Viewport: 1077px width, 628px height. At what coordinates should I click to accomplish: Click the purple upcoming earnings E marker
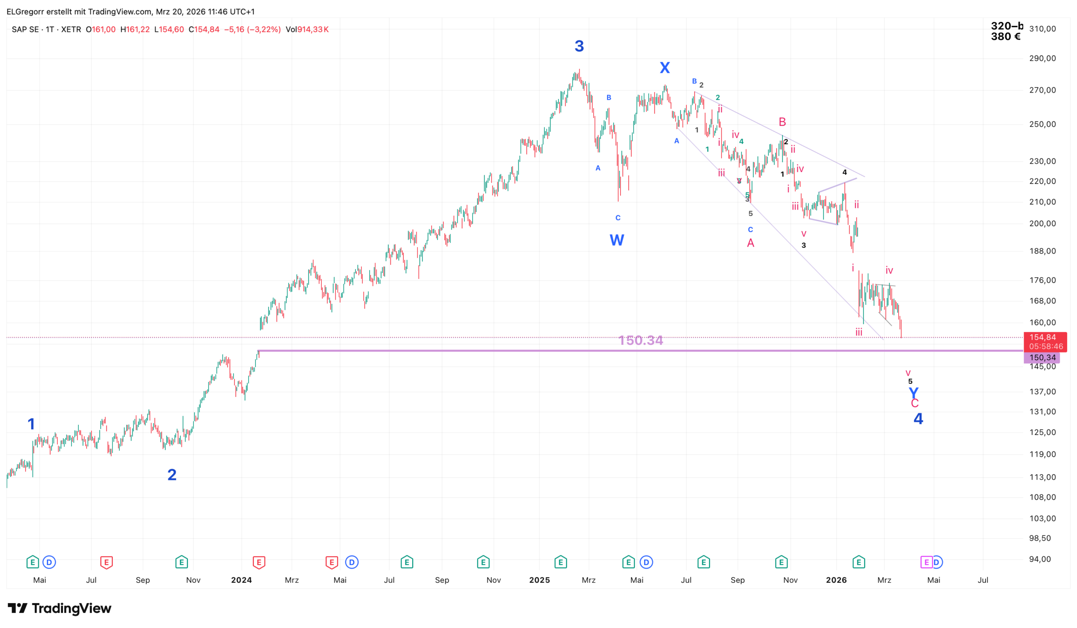[x=926, y=562]
